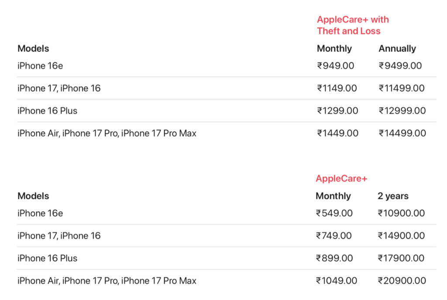The width and height of the screenshot is (447, 300).
Task: Select the ₹1449.00 monthly price
Action: 337,133
